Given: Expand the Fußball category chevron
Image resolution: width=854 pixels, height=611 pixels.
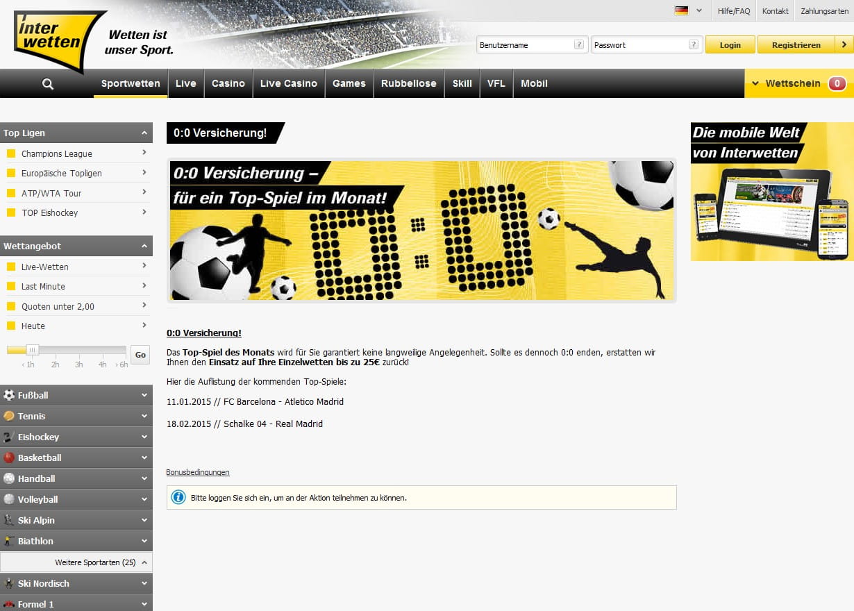Looking at the screenshot, I should pos(144,395).
